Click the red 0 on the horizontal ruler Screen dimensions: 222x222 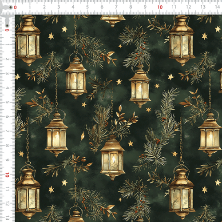15,8
